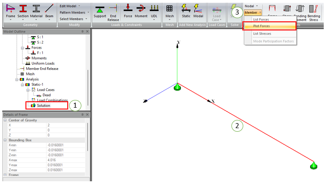
Task: Click the End Release icon
Action: 114,11
